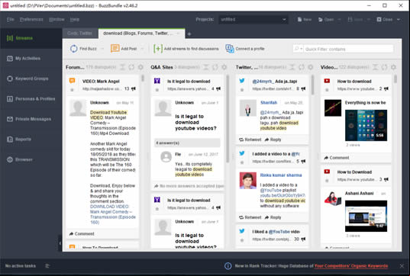Open the Preferences menu
The height and width of the screenshot is (276, 410).
coord(31,20)
